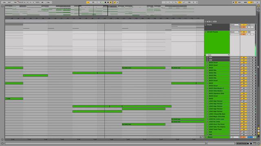Activate Draw Mode pencil

click(233, 2)
